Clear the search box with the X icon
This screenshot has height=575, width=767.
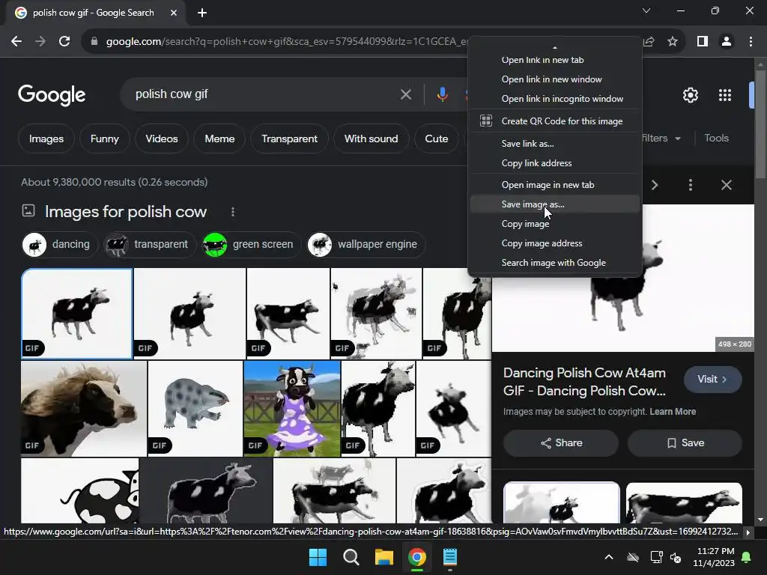click(405, 94)
